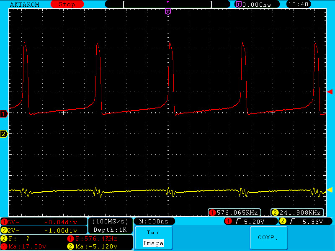Click the channel 1 F:576.4KHz measurement
Viewport: 335px width, 251px height.
pyautogui.click(x=92, y=238)
